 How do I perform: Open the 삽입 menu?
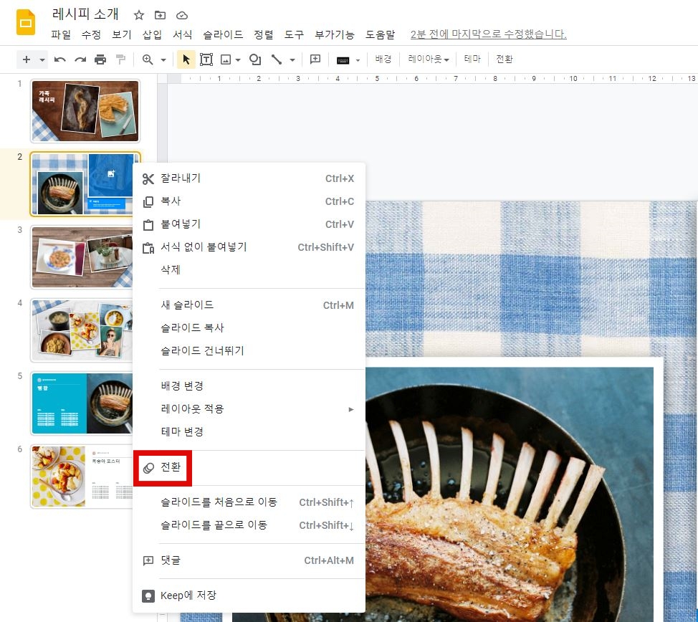pyautogui.click(x=152, y=34)
